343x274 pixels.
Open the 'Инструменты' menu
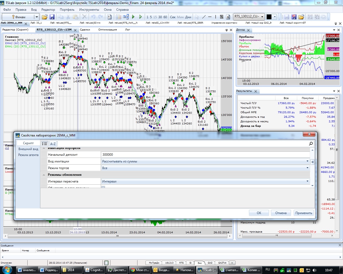point(89,10)
